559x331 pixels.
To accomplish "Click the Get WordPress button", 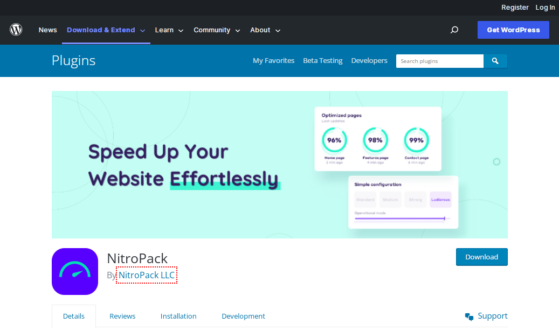I will point(513,30).
